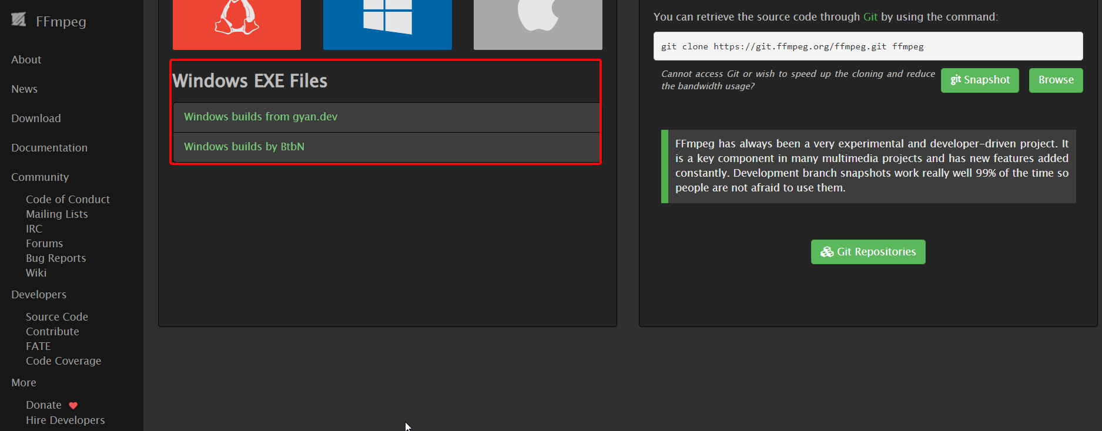Image resolution: width=1102 pixels, height=431 pixels.
Task: Go to Source Code
Action: point(57,317)
